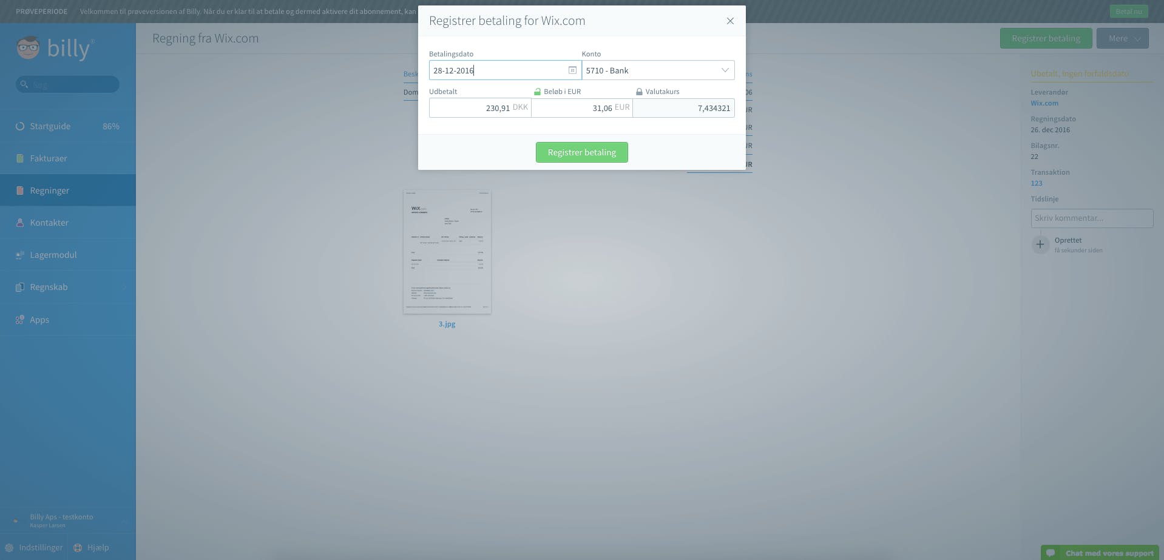Expand the Konto dropdown showing 5710 - Bank

pyautogui.click(x=658, y=70)
